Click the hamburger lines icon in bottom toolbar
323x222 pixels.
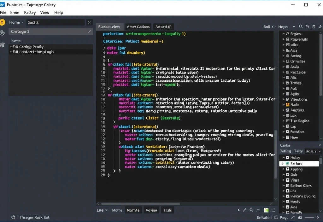[273, 210]
